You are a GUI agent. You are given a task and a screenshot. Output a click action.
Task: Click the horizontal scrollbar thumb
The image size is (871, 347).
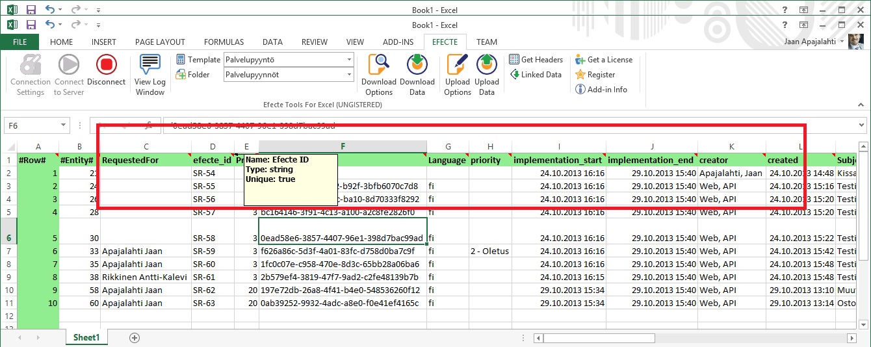click(x=599, y=338)
